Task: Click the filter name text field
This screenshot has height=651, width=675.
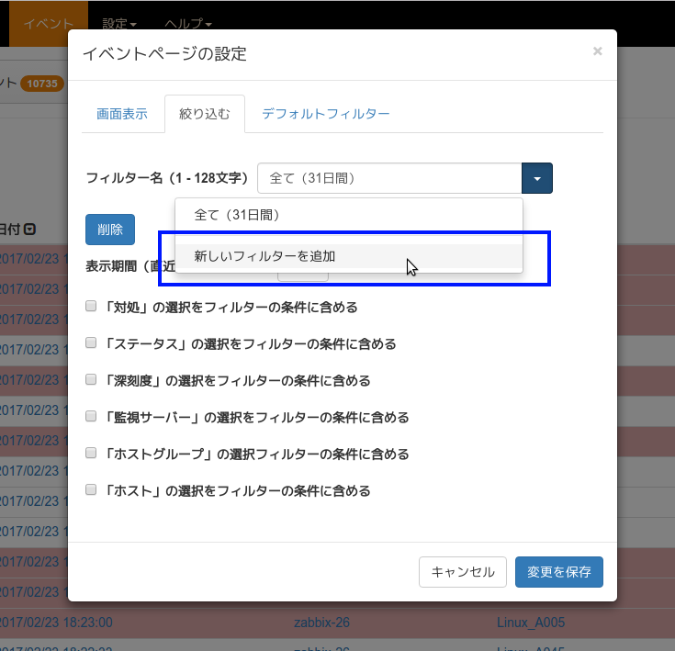Action: tap(389, 178)
